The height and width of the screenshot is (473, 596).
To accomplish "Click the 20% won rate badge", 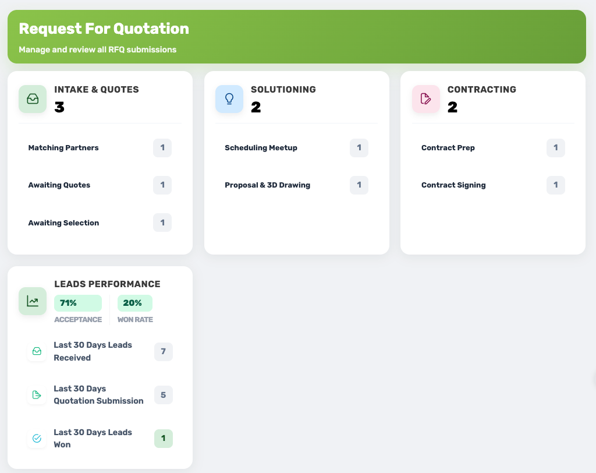I will pos(134,303).
